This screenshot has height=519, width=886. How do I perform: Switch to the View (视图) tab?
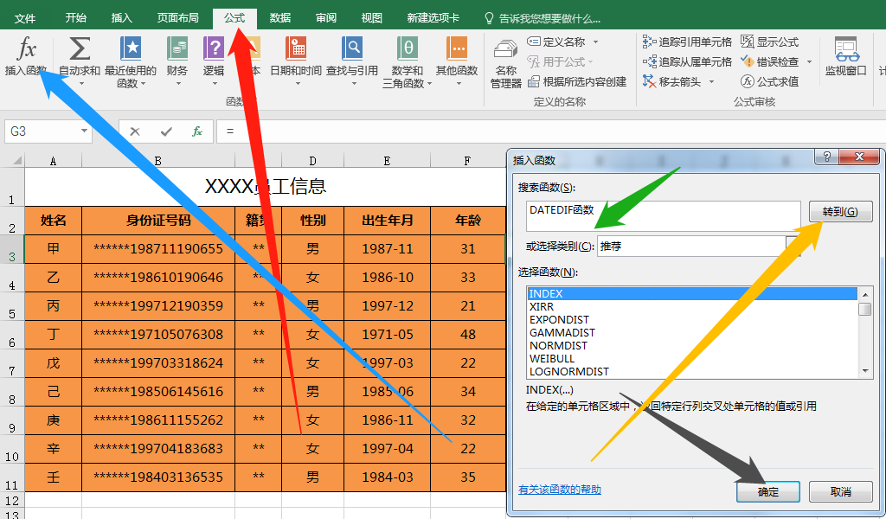pyautogui.click(x=371, y=18)
